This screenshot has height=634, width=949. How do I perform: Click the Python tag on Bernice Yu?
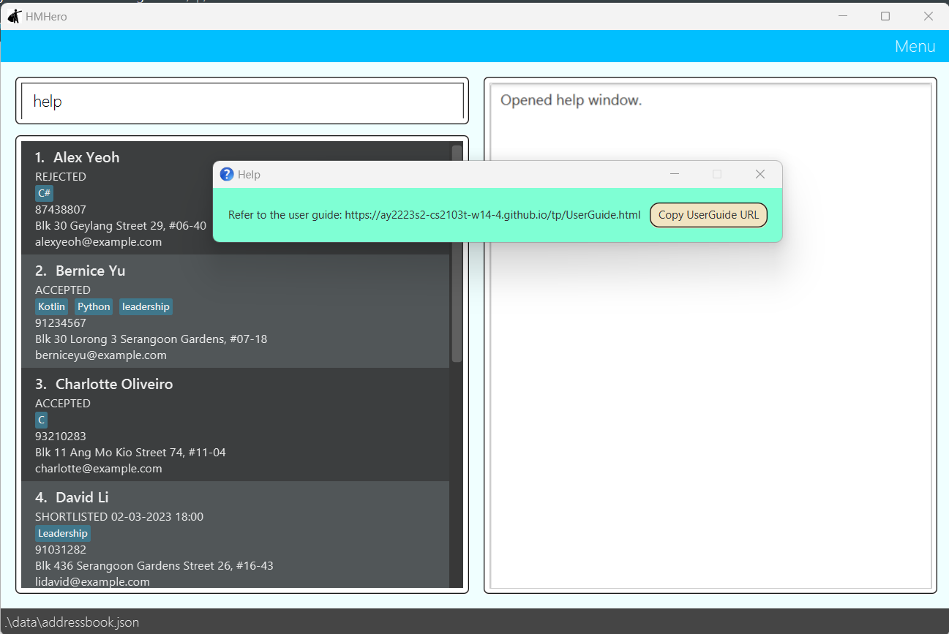(x=94, y=306)
